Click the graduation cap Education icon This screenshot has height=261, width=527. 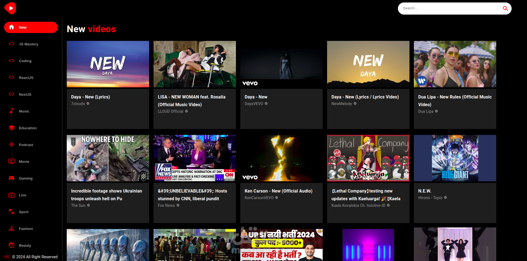(12, 128)
